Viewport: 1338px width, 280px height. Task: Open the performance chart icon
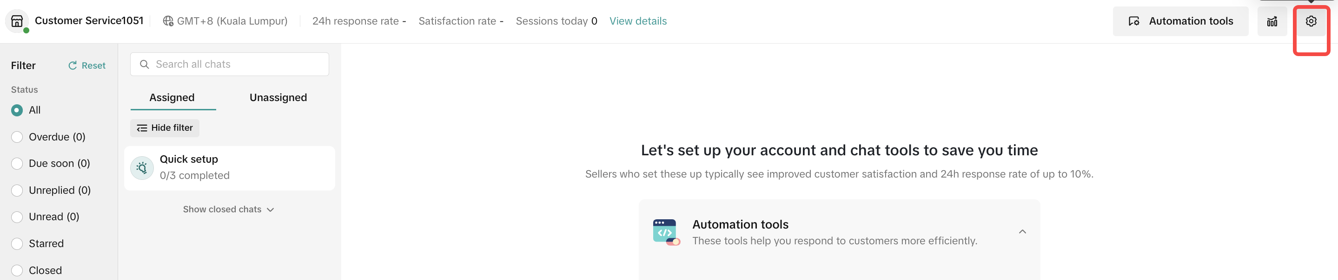(x=1272, y=21)
